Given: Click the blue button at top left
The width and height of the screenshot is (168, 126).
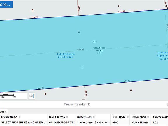Looking at the screenshot, I should coord(6,4).
